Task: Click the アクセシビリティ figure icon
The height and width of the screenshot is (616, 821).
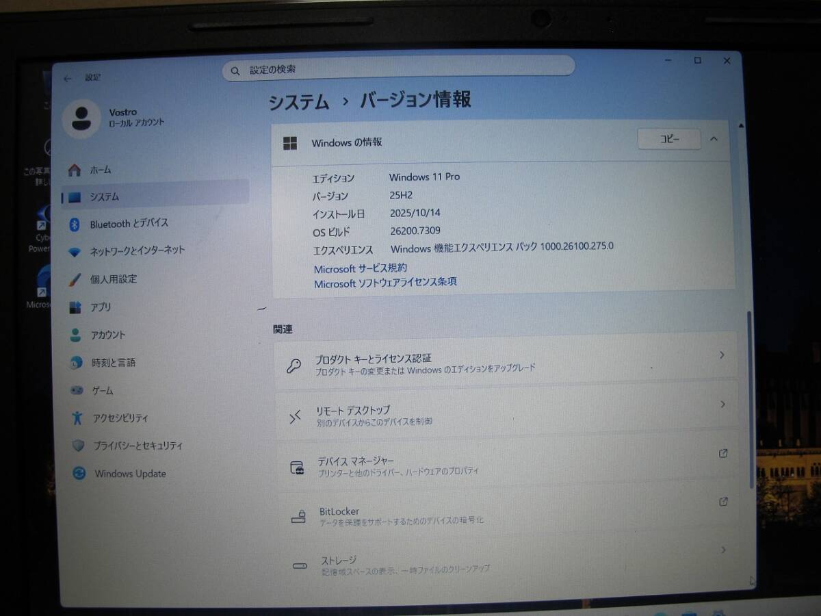Action: tap(78, 418)
